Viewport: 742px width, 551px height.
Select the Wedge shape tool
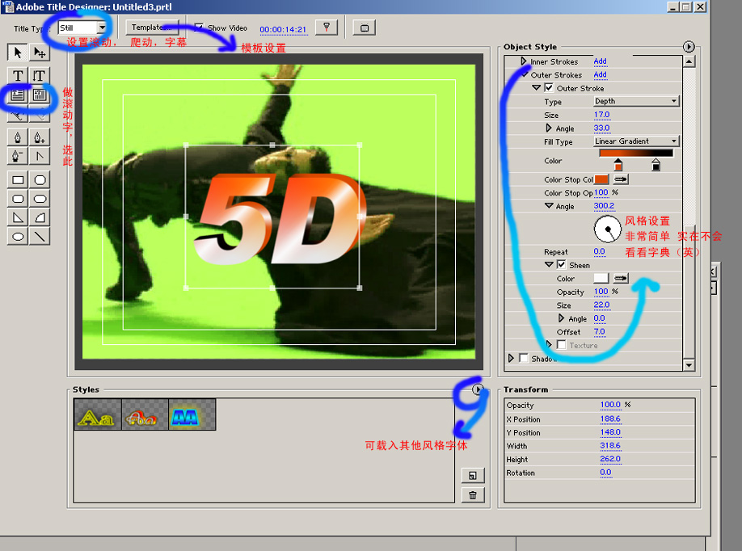pos(18,217)
